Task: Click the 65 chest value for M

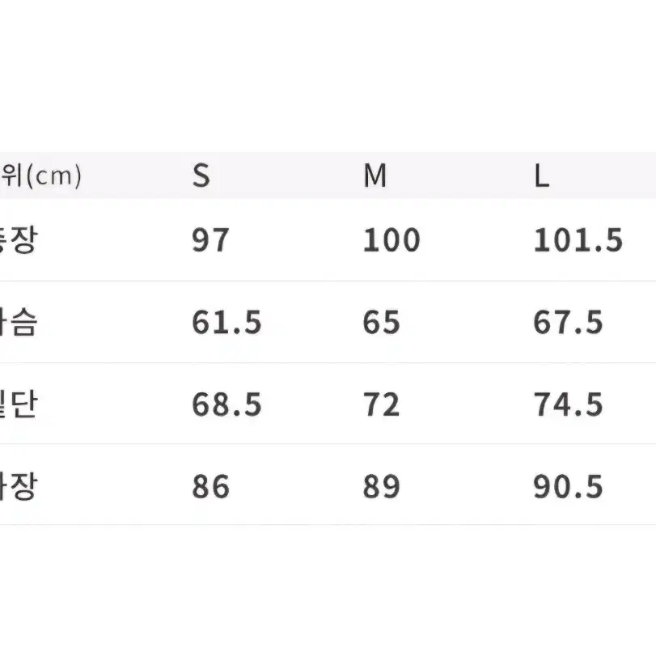Action: click(381, 323)
